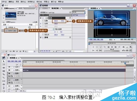Image resolution: width=137 pixels, height=101 pixels.
Task: Select the Hand tool
Action: [4, 91]
